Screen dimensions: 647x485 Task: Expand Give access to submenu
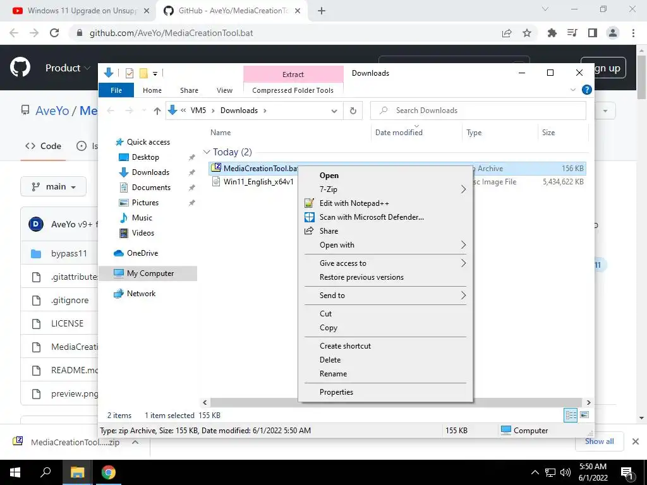(x=385, y=263)
